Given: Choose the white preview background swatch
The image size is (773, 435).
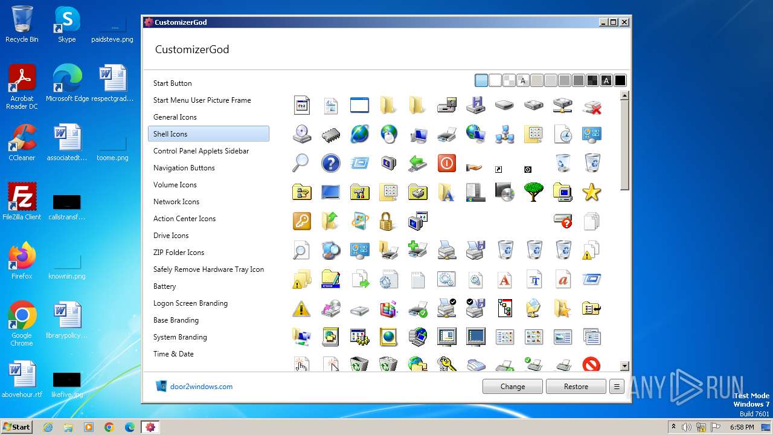Looking at the screenshot, I should (495, 80).
